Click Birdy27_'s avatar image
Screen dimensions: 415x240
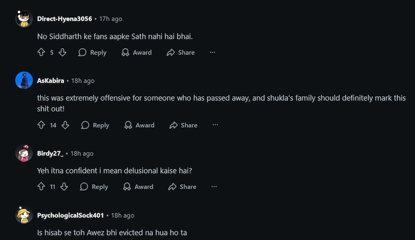[x=23, y=154]
